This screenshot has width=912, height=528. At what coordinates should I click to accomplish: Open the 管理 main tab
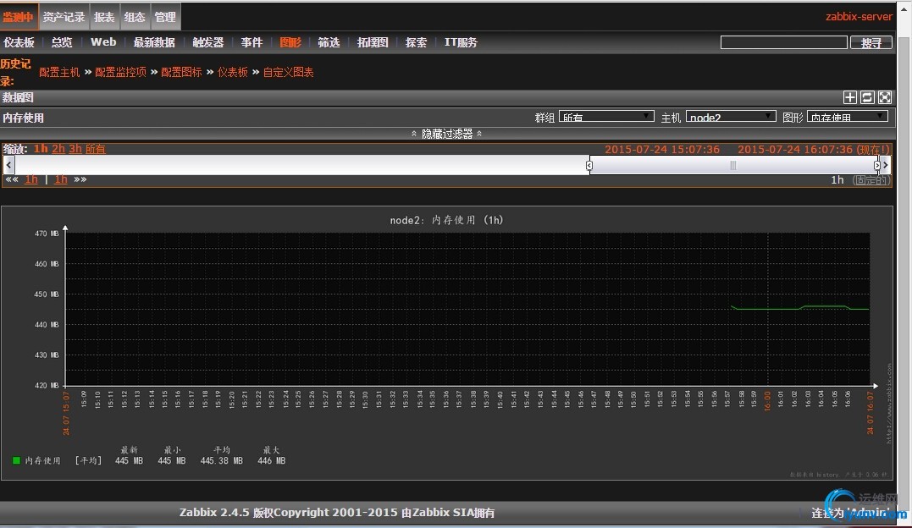click(165, 17)
